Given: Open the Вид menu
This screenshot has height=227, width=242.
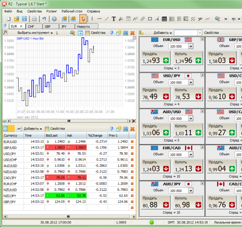Looking at the screenshot, I should (x=19, y=11).
